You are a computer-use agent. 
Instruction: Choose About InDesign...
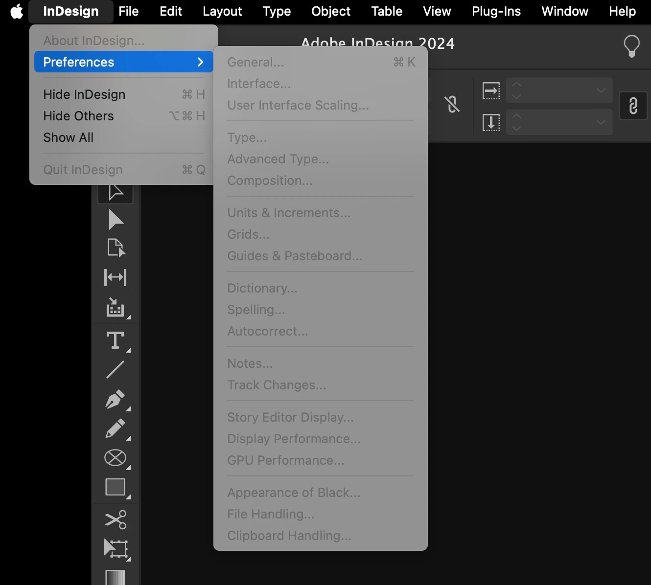pyautogui.click(x=124, y=41)
